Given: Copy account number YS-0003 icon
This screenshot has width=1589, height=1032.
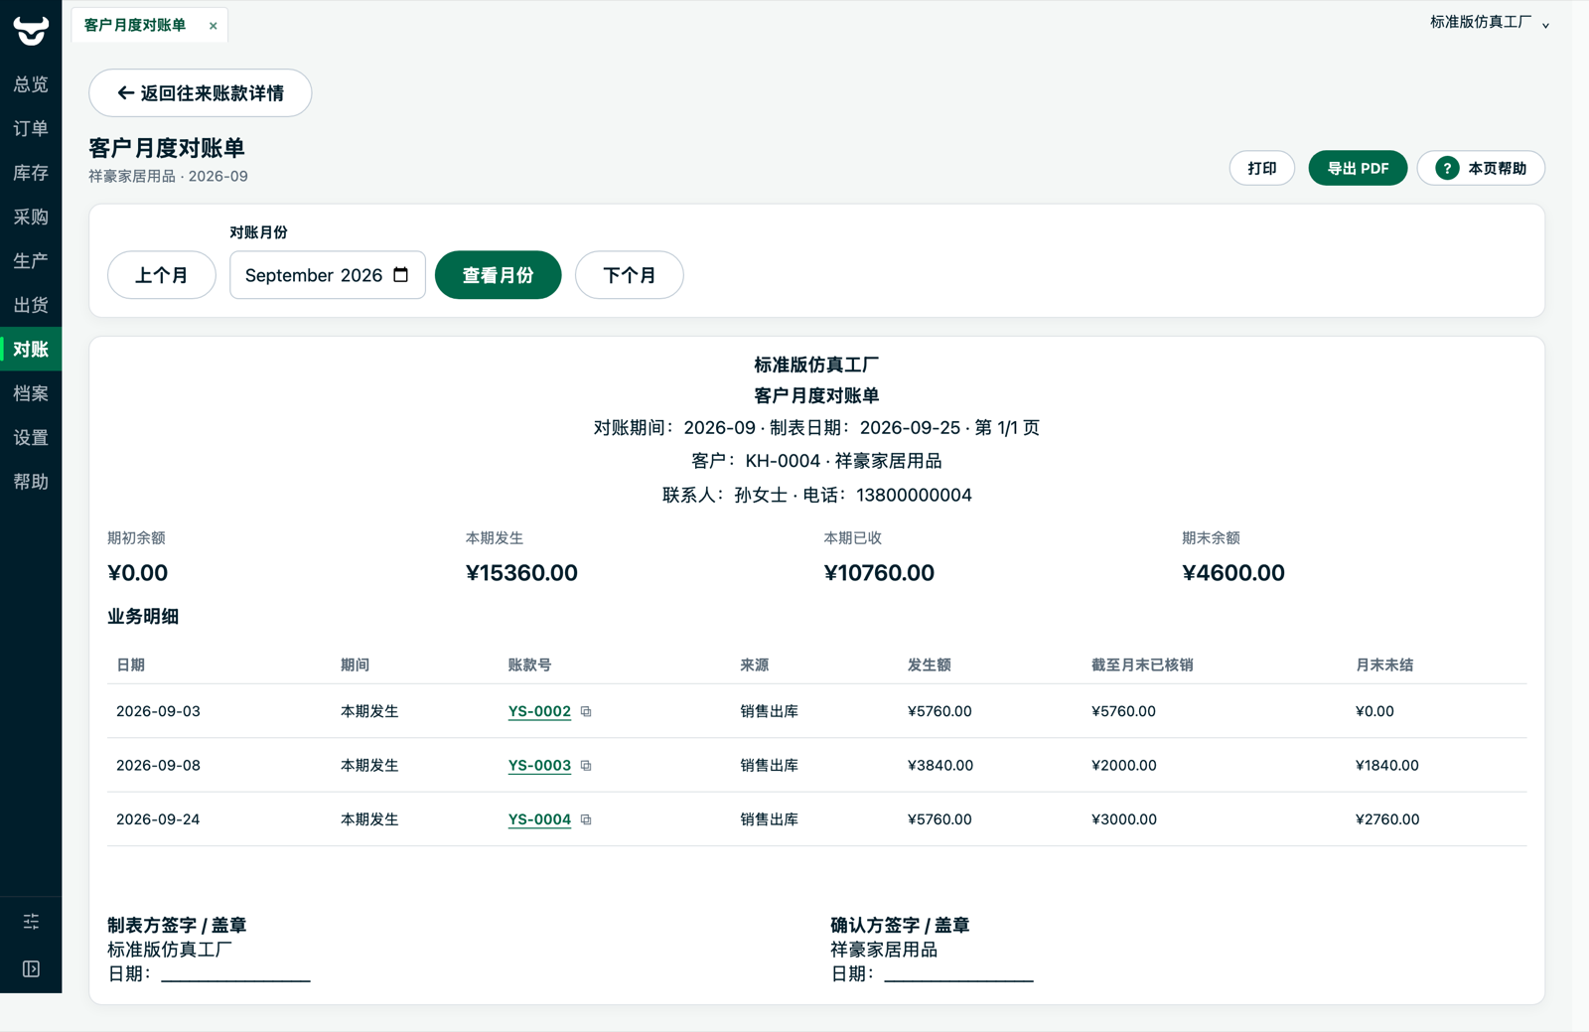Looking at the screenshot, I should point(586,766).
